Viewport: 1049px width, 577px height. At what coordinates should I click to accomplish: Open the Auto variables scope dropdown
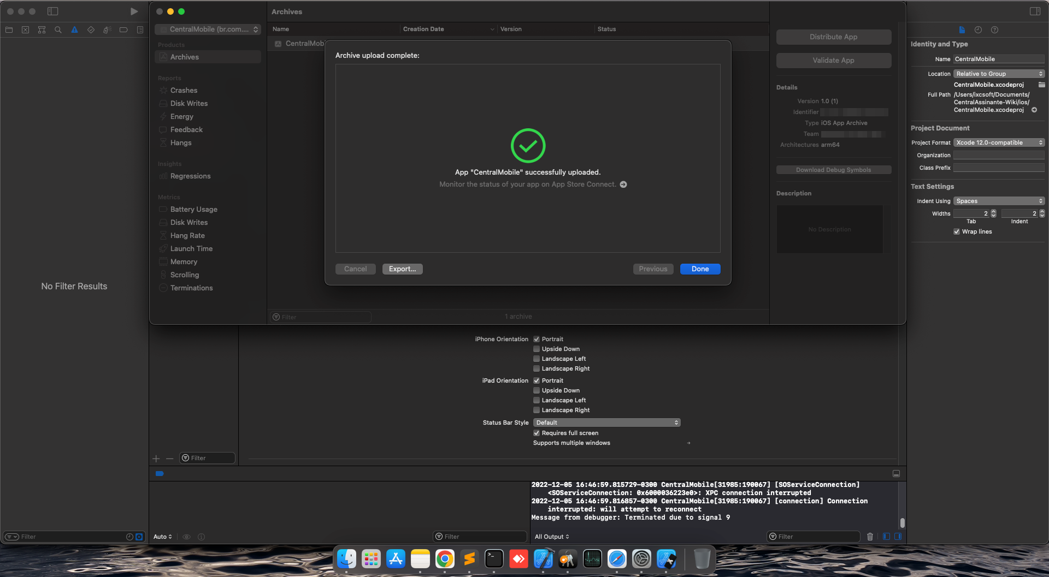[163, 537]
